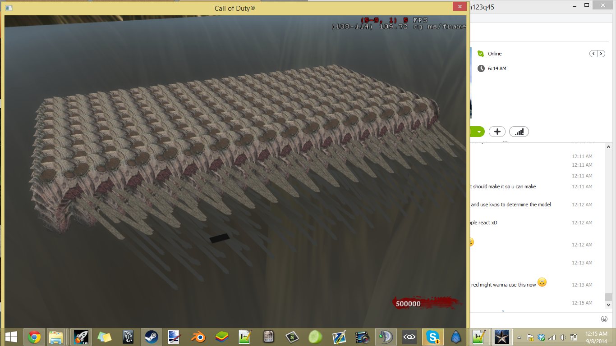Open Skype emoticon picker smiley
Viewport: 616px width, 346px height.
(604, 319)
